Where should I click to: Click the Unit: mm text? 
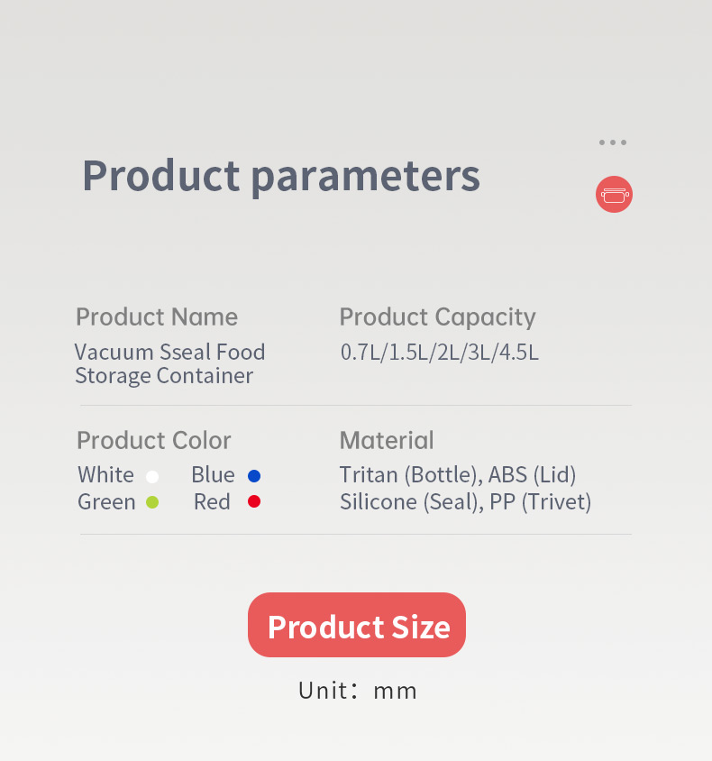pyautogui.click(x=358, y=691)
